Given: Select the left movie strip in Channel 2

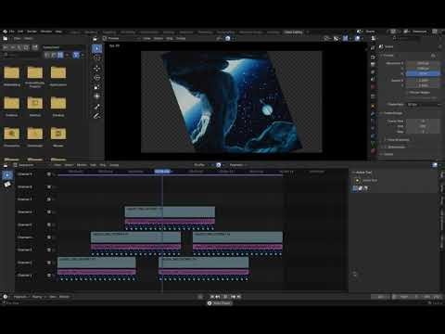Looking at the screenshot, I should click(x=96, y=263).
